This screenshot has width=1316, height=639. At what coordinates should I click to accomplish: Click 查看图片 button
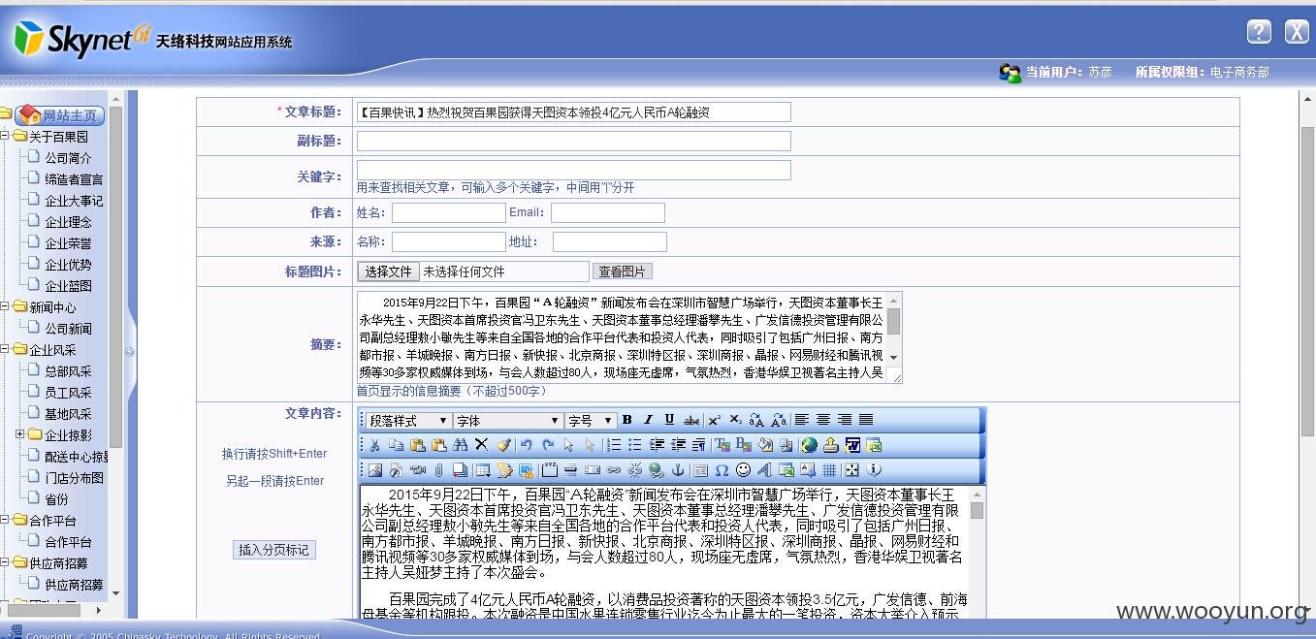point(622,272)
